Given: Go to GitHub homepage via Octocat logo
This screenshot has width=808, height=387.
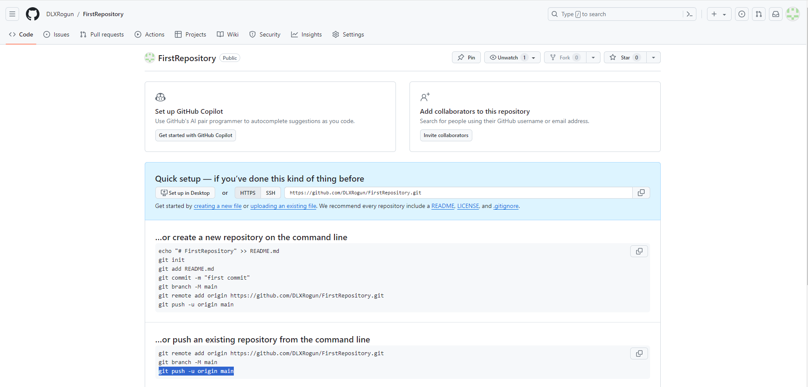Looking at the screenshot, I should pyautogui.click(x=33, y=14).
